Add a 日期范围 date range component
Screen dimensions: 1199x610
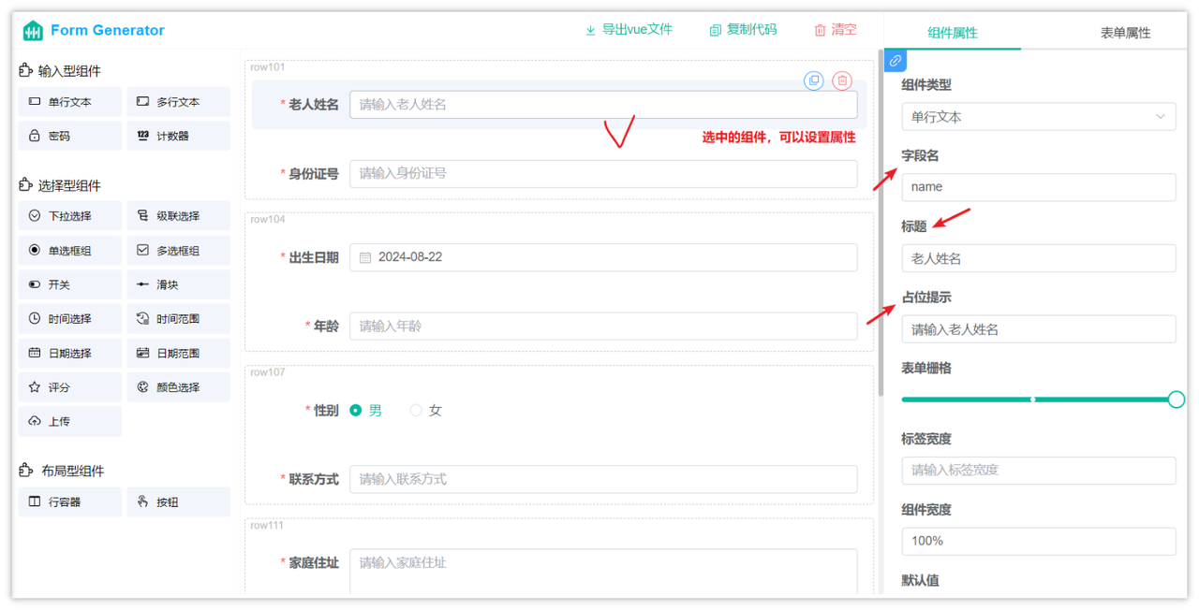point(179,353)
